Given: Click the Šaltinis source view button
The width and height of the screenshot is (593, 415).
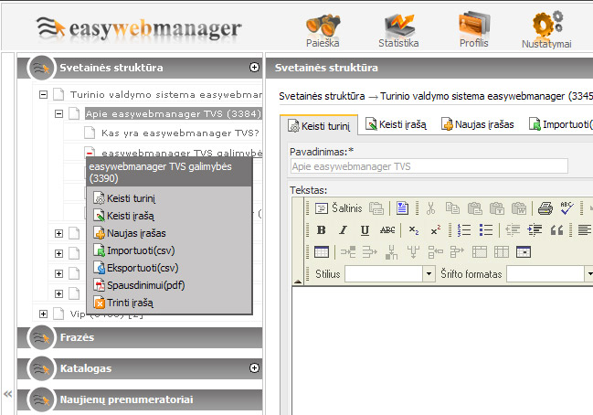Looking at the screenshot, I should tap(338, 208).
